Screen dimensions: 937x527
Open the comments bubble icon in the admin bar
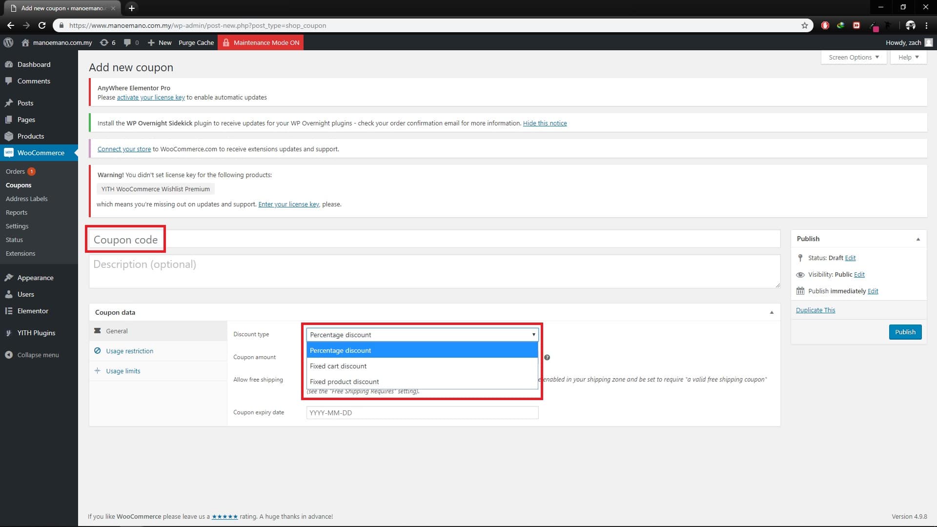point(127,42)
